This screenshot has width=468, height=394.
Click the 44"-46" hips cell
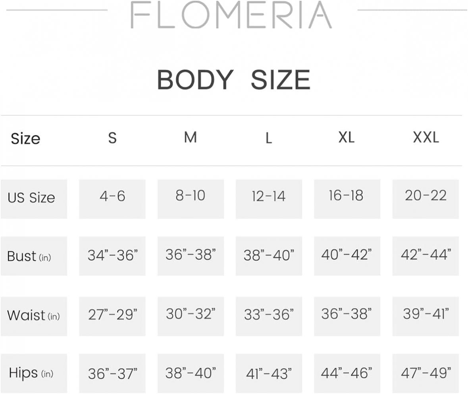347,373
